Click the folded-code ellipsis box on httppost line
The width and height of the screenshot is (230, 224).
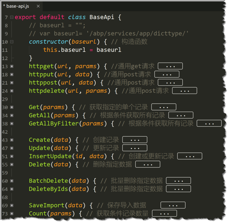click(x=170, y=82)
